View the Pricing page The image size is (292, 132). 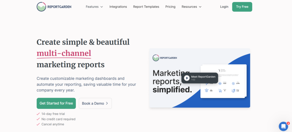(x=170, y=7)
